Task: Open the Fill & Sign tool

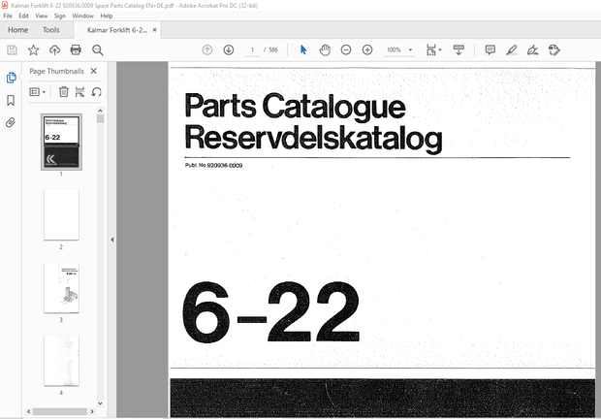Action: tap(533, 49)
